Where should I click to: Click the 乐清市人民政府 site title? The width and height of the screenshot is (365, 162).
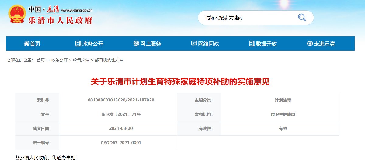[x=60, y=20]
